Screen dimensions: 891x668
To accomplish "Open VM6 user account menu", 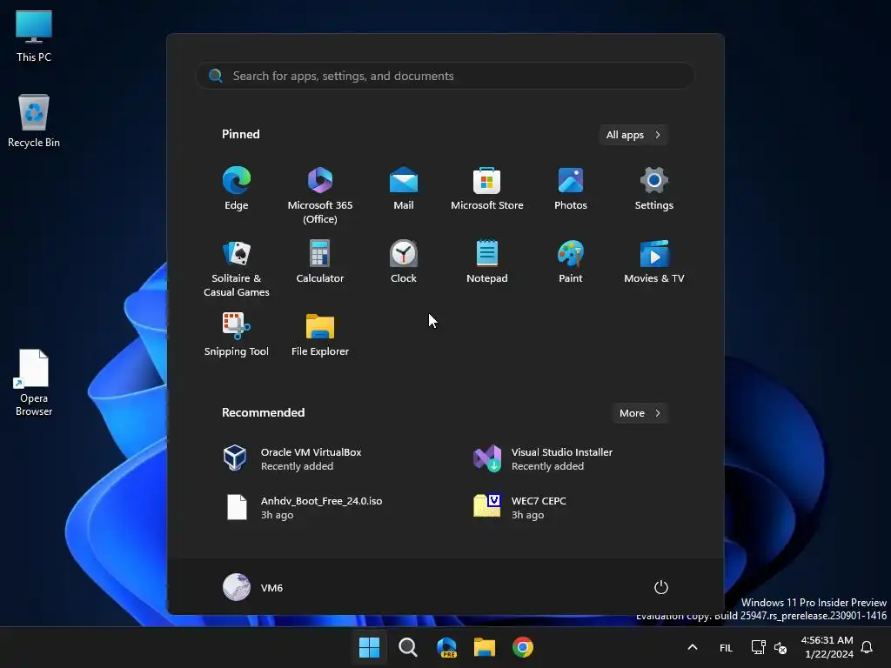I will point(253,587).
